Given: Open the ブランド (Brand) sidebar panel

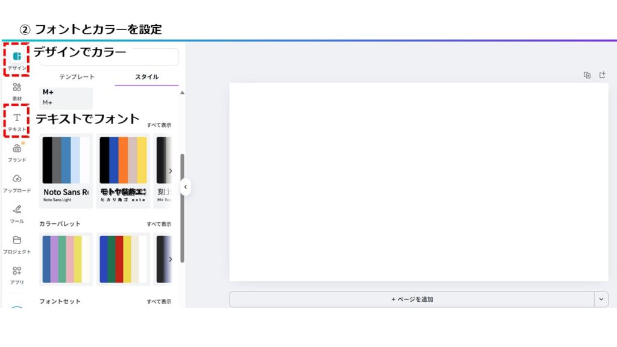Looking at the screenshot, I should tap(17, 152).
